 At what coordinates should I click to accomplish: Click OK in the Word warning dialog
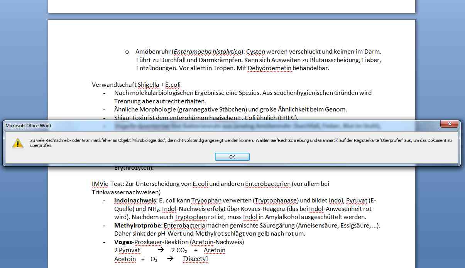pos(232,157)
